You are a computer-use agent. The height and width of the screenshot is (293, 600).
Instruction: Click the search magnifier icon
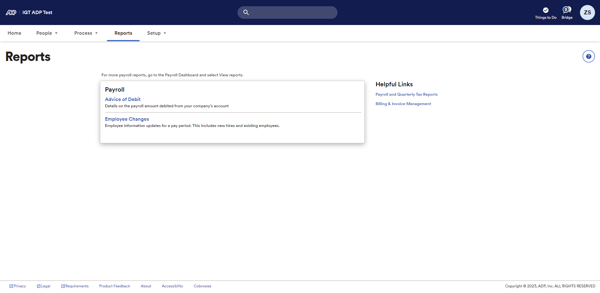click(x=246, y=13)
